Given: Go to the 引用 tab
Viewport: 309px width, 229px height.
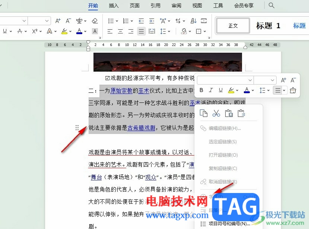Looking at the screenshot, I should pyautogui.click(x=156, y=6).
